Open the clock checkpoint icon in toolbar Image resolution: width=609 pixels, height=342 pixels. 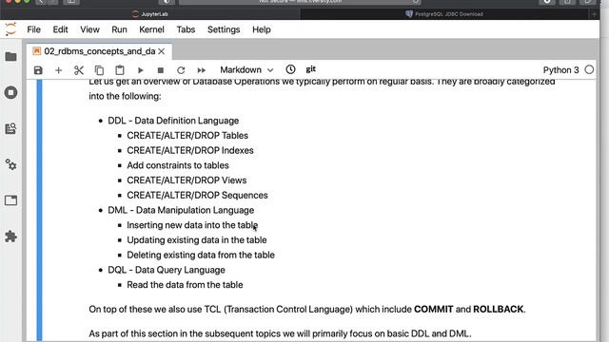pyautogui.click(x=290, y=69)
